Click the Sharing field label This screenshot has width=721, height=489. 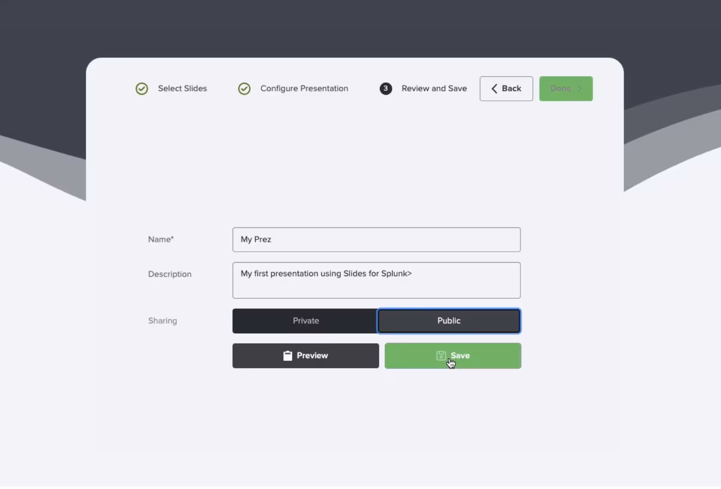coord(162,321)
